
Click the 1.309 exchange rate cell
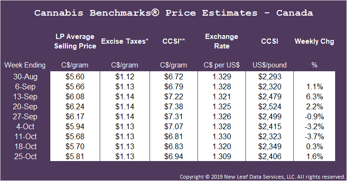click(222, 156)
